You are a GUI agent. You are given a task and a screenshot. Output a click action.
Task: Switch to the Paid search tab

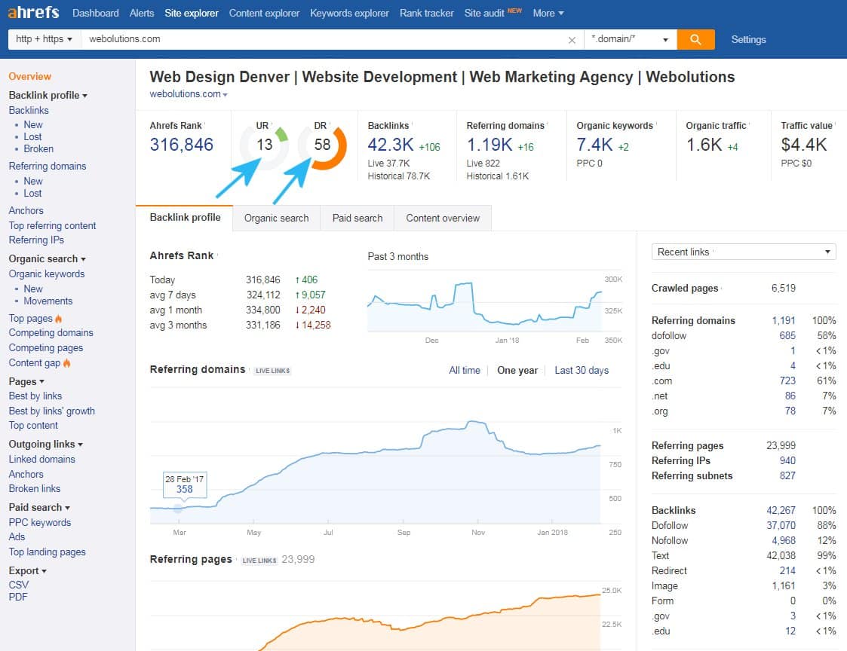click(x=358, y=218)
